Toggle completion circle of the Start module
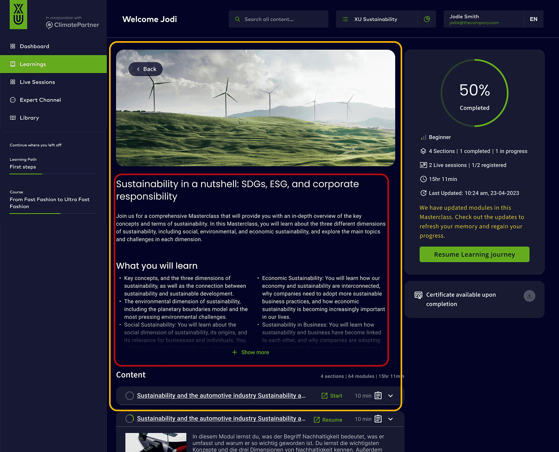 [x=130, y=396]
